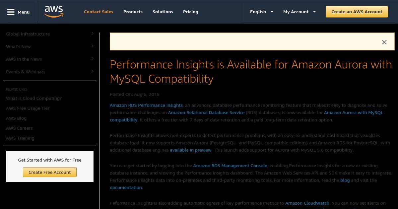
Task: Click the Create Free Account button
Action: coord(50,172)
